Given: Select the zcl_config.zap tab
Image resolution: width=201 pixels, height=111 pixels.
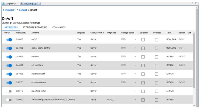Looking at the screenshot, I should pos(30,4).
